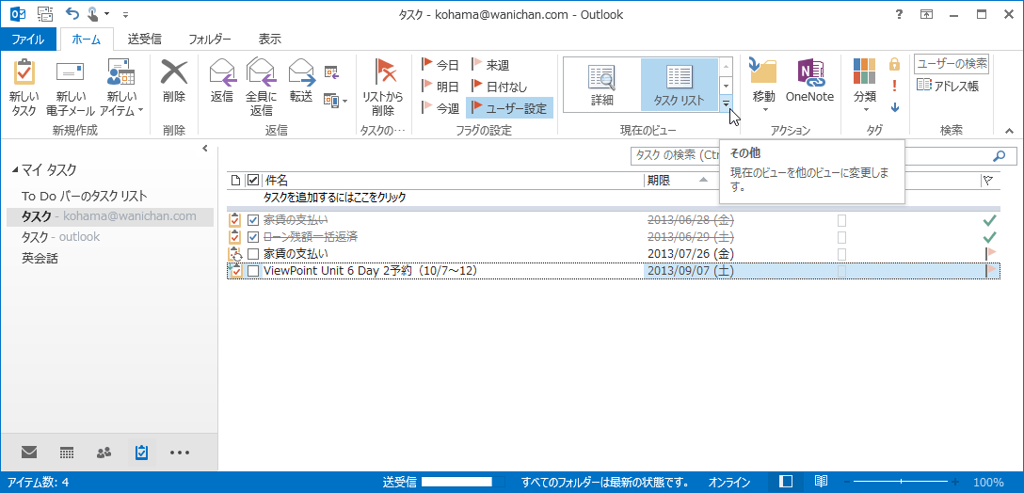Delete selected task with 削除
The image size is (1024, 493).
tap(174, 82)
